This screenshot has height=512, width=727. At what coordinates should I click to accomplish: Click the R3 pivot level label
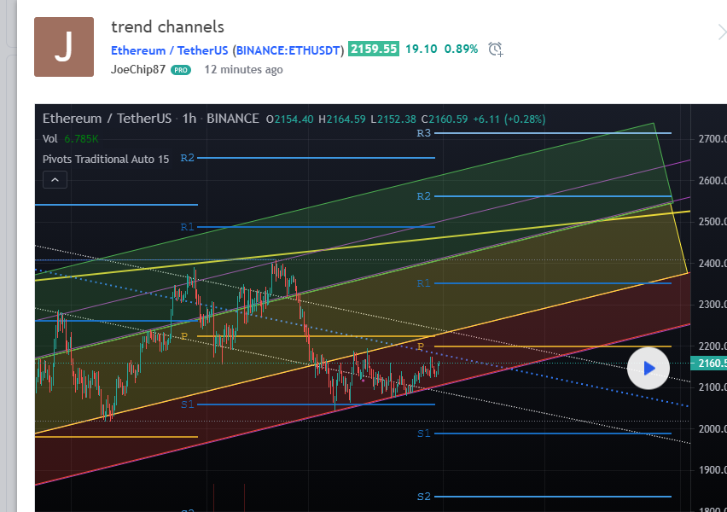[x=423, y=133]
